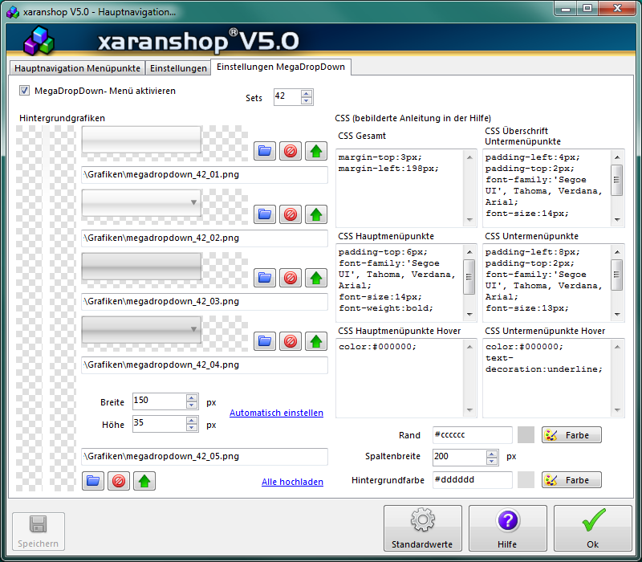Increase the Höhe value
Image resolution: width=642 pixels, height=562 pixels.
click(x=192, y=420)
